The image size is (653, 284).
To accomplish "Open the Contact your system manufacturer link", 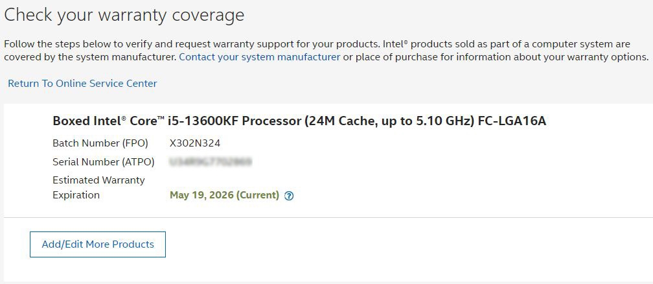I will pos(259,57).
